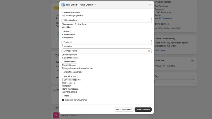The height and width of the screenshot is (119, 212).
Task: Expand the Boka Enkelt title chevron
Action: click(x=95, y=5)
